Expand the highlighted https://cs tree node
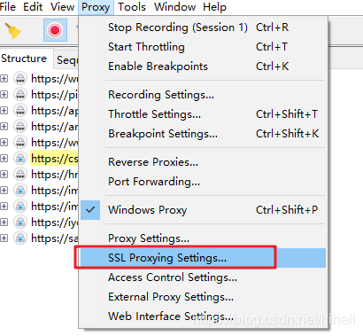Image resolution: width=363 pixels, height=336 pixels. [x=4, y=159]
